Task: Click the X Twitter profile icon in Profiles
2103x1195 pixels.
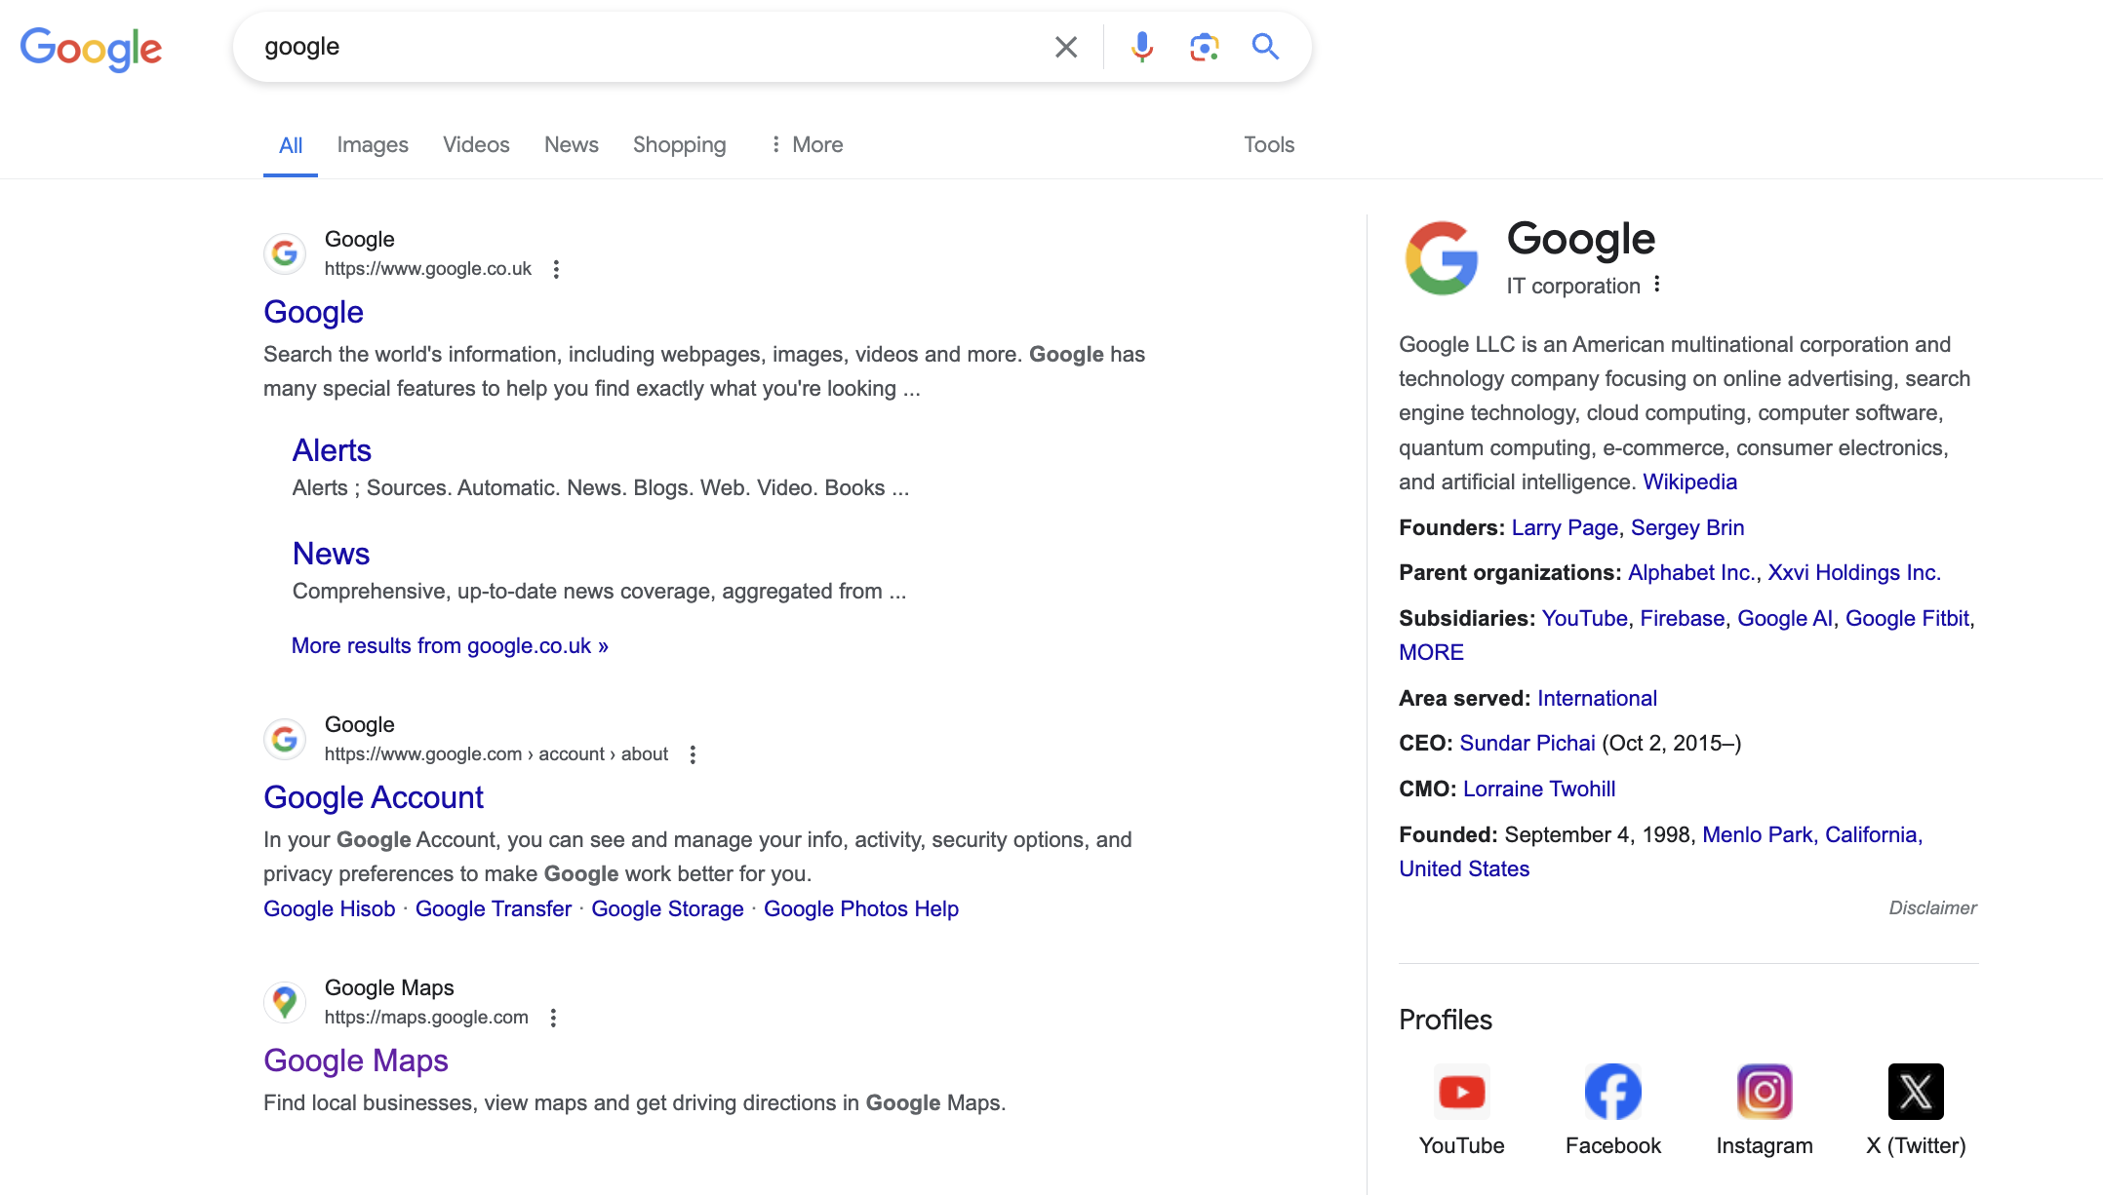Action: tap(1914, 1091)
